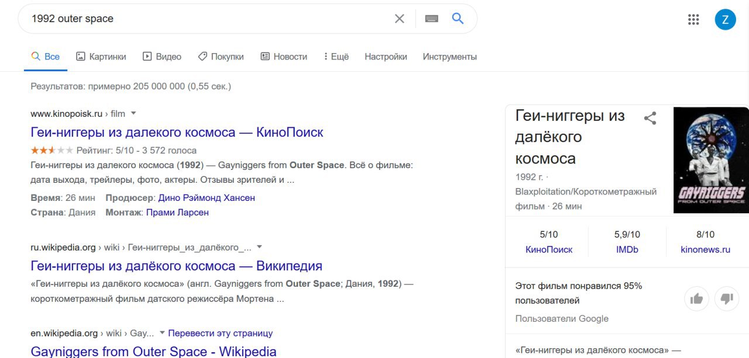
Task: Dislike the film with thumbs down
Action: click(727, 299)
